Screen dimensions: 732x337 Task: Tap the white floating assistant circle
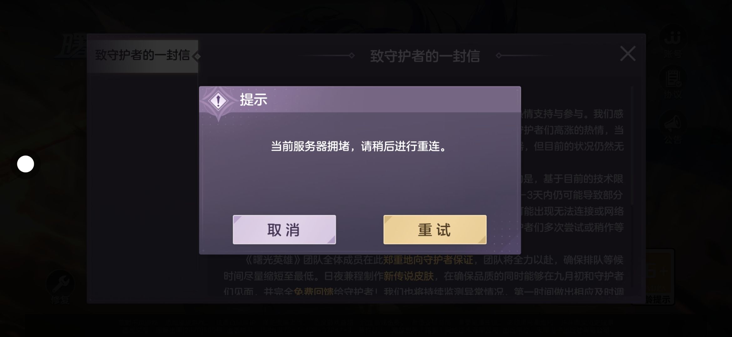[x=25, y=164]
